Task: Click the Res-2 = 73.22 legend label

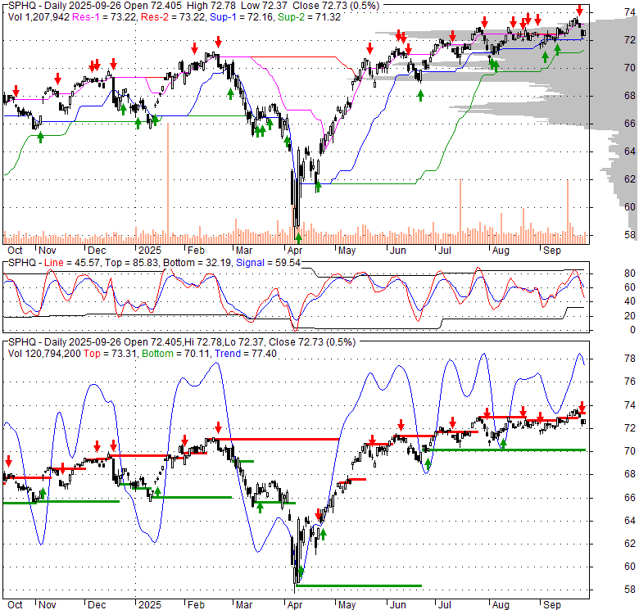Action: [x=173, y=17]
